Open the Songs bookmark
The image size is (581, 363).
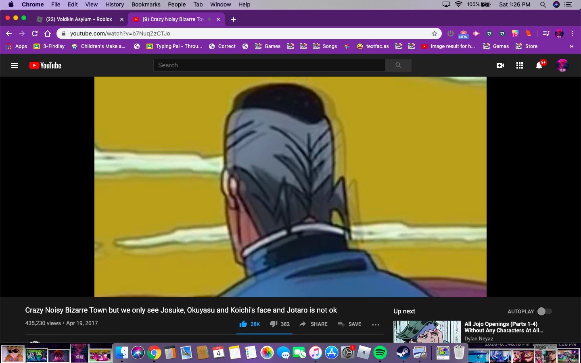point(325,46)
